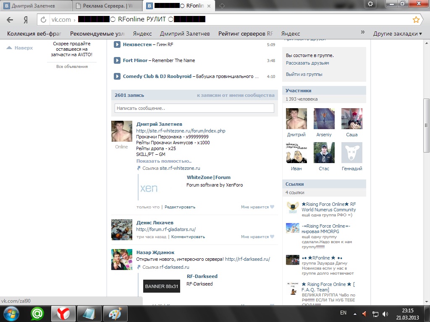Click the page vertical scrollbar thumb
Screen dimensions: 430x322
click(427, 125)
